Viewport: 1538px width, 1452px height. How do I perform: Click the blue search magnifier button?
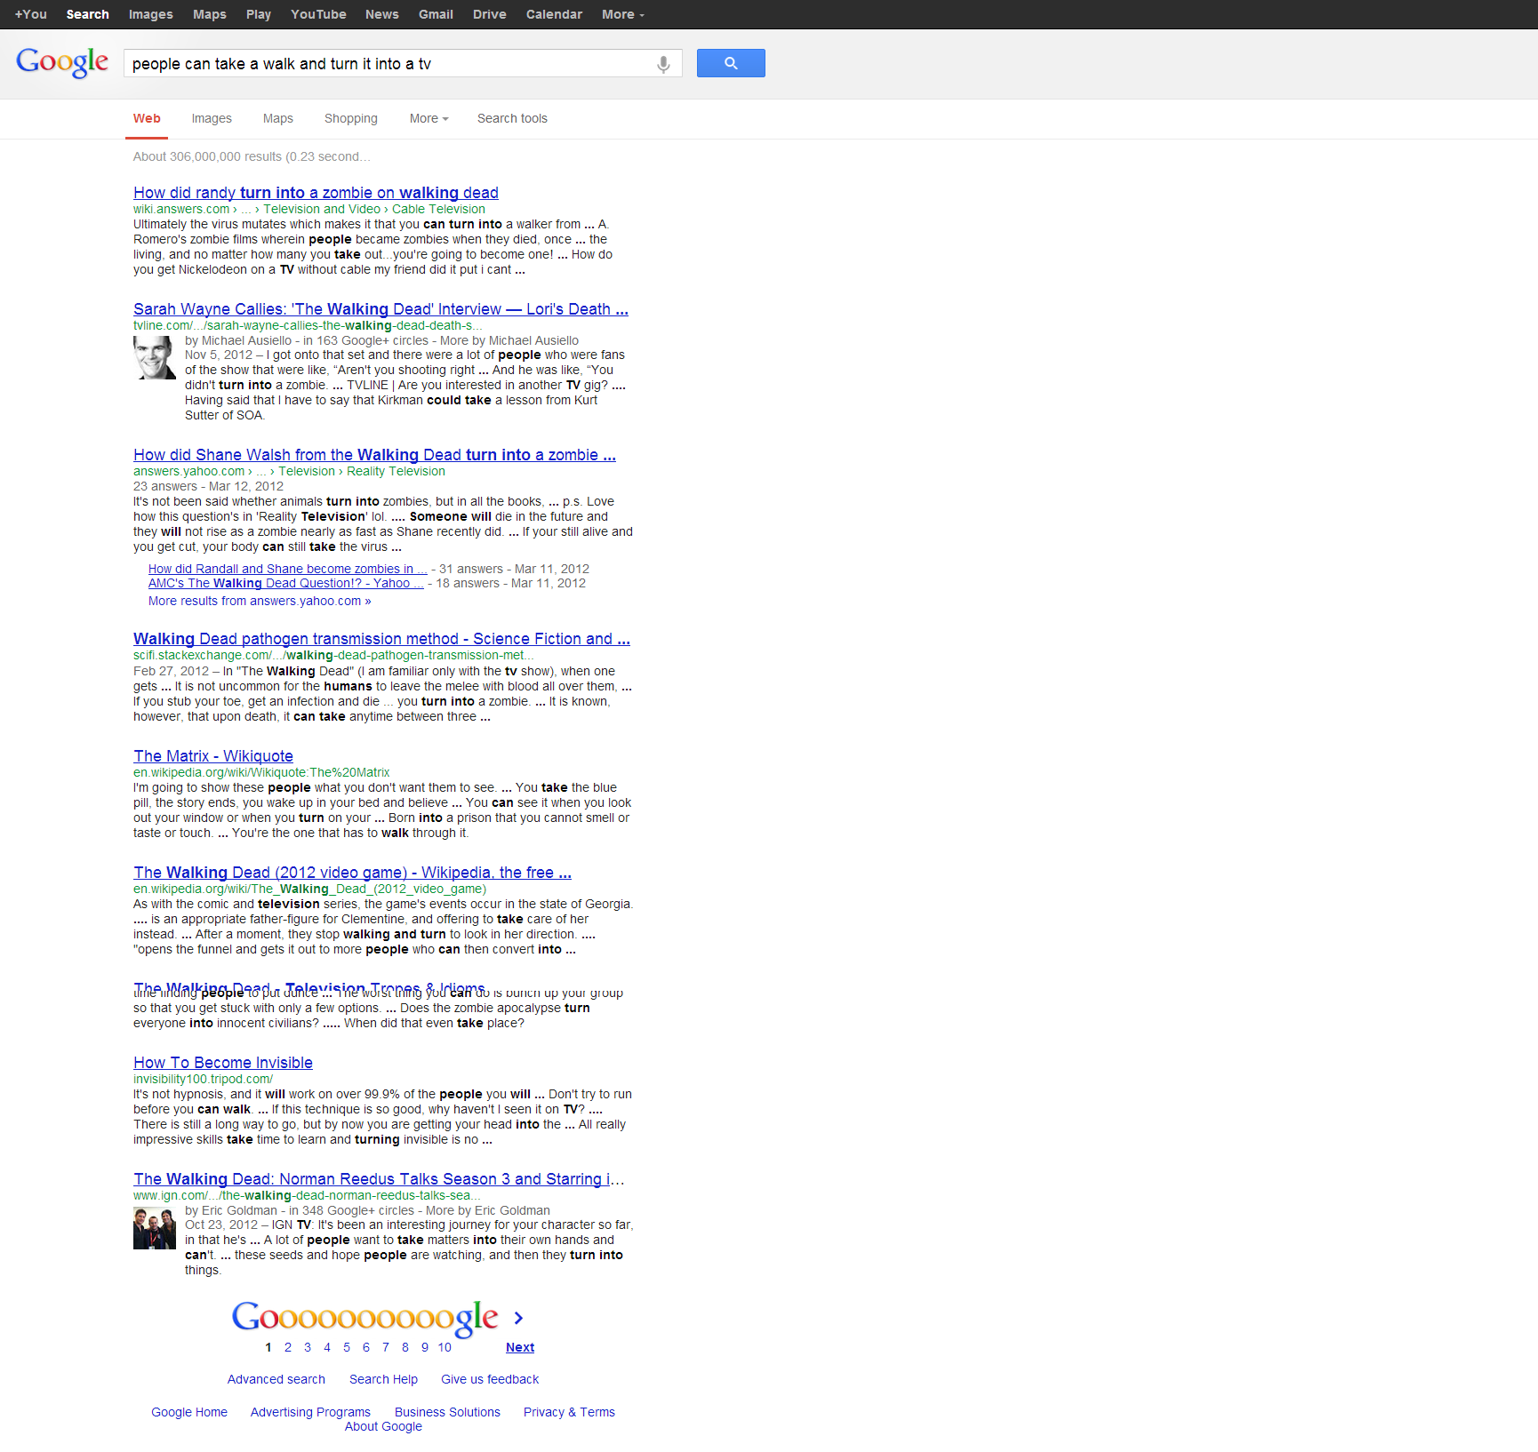[x=731, y=63]
